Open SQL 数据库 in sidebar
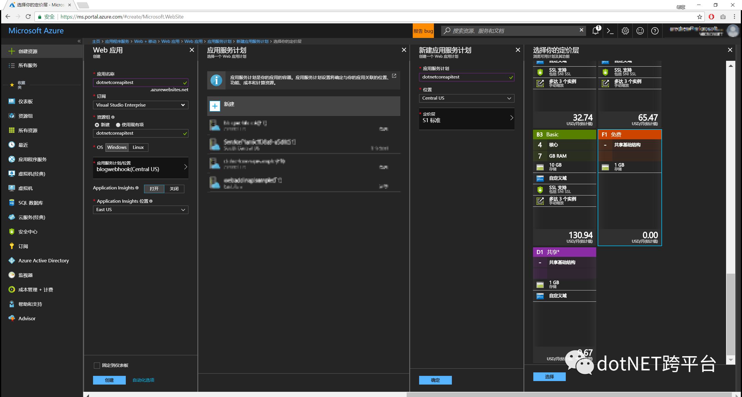The height and width of the screenshot is (397, 742). tap(30, 203)
